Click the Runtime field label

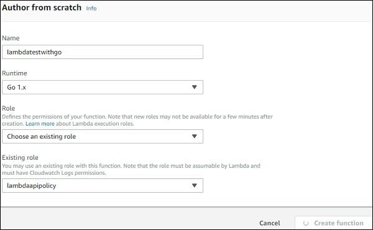pos(14,73)
